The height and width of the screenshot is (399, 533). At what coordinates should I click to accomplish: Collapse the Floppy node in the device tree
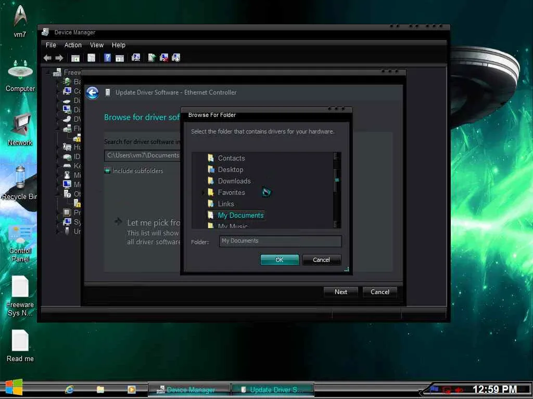pos(58,129)
